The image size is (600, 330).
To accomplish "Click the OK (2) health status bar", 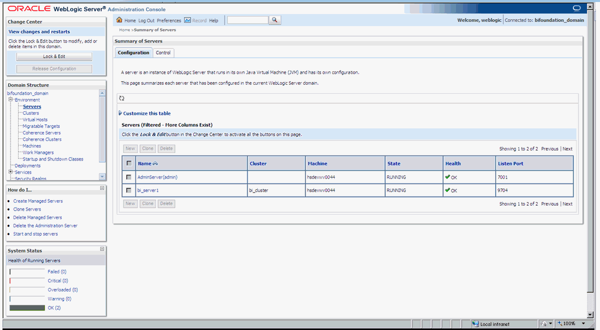I will coord(27,307).
